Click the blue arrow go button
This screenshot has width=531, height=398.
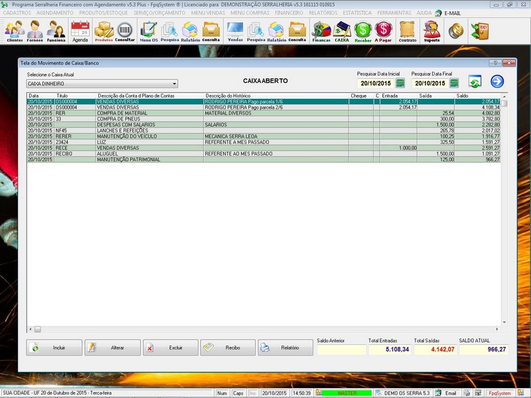coord(497,81)
